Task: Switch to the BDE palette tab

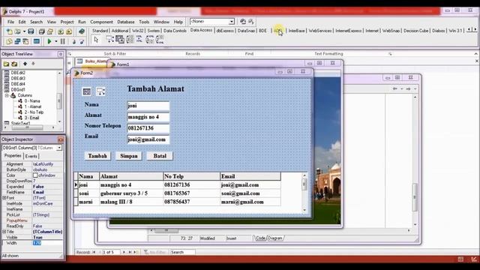Action: point(262,31)
